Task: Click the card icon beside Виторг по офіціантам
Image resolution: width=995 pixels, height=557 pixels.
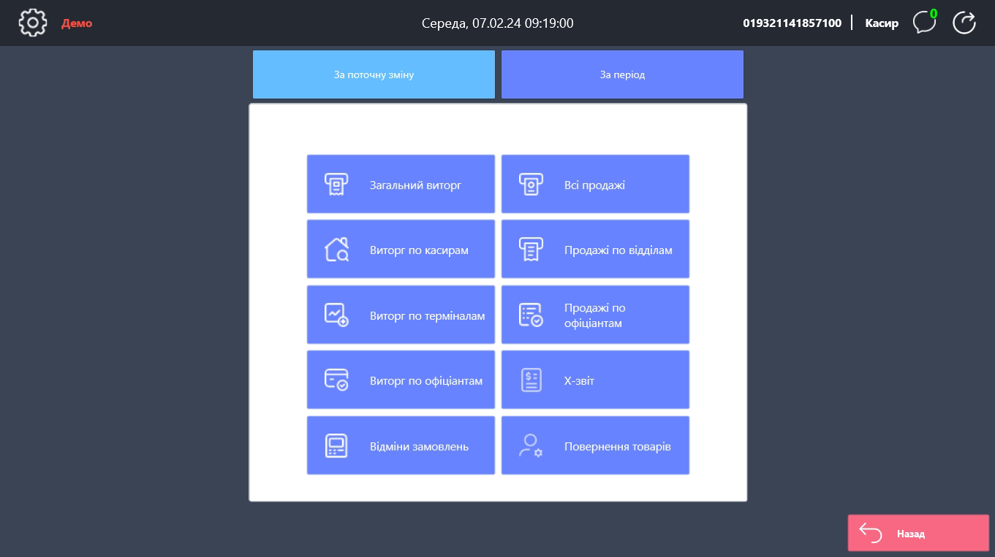Action: tap(336, 380)
